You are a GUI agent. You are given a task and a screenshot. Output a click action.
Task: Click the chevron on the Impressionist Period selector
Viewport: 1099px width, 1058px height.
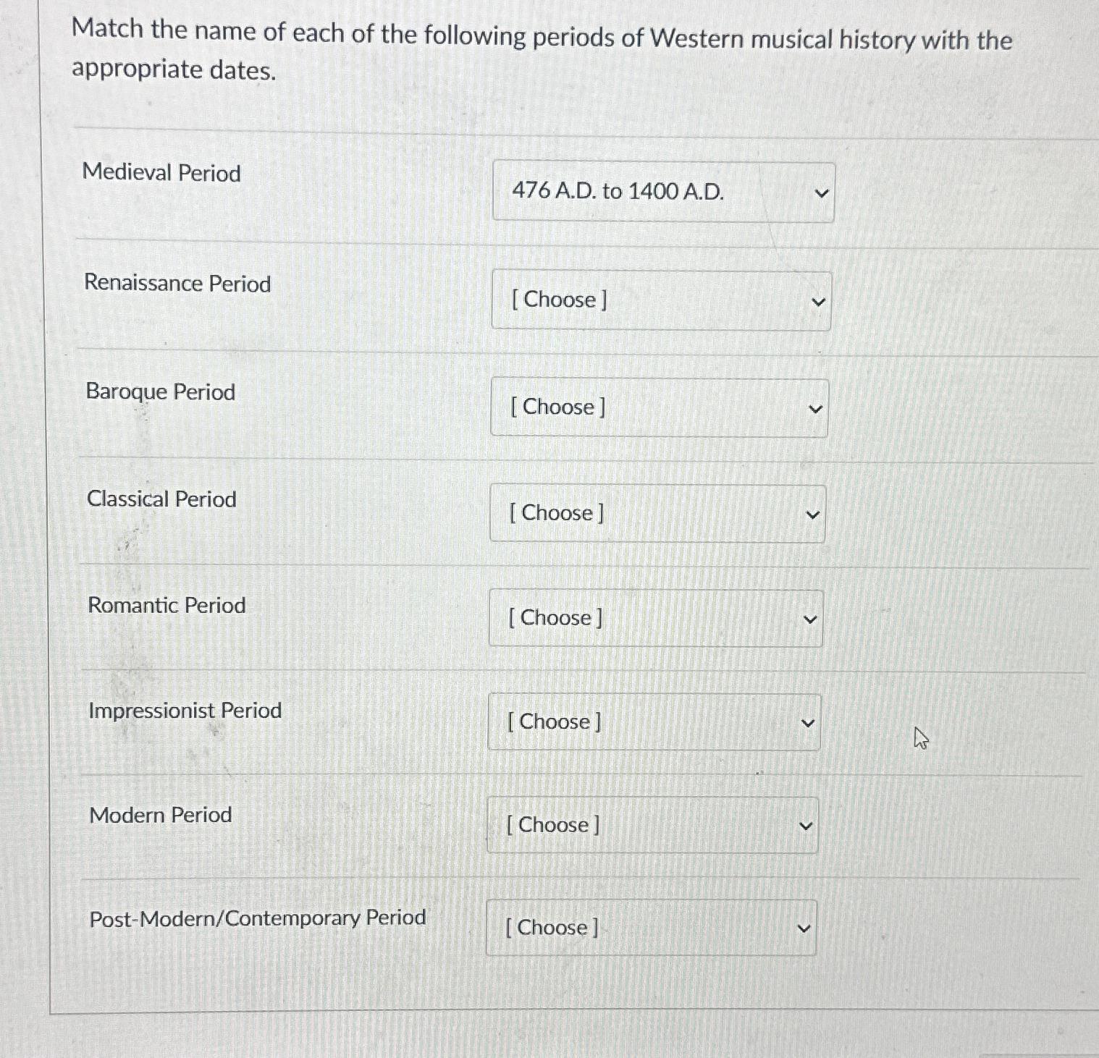point(809,721)
